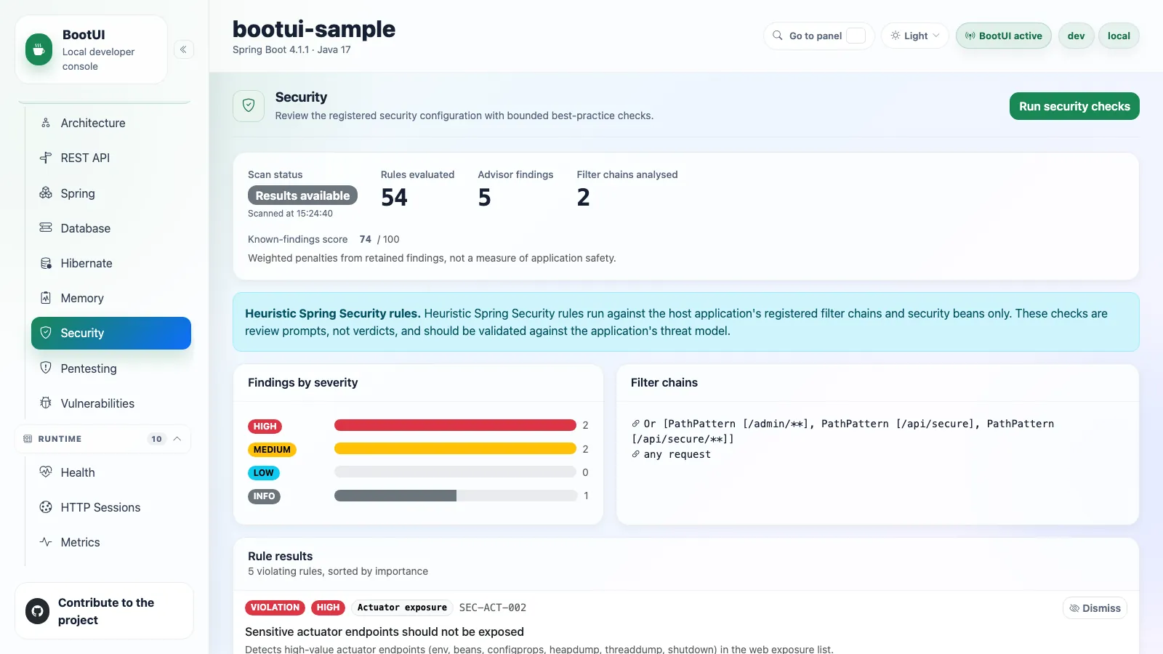
Task: Click the Results available status badge
Action: coord(302,195)
